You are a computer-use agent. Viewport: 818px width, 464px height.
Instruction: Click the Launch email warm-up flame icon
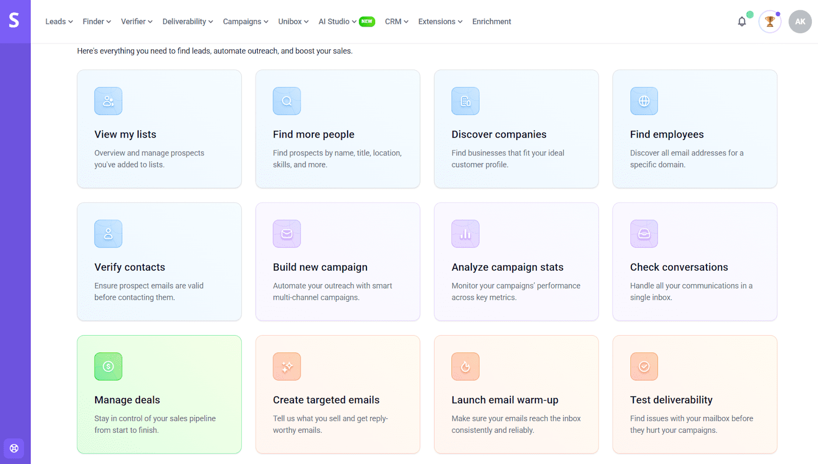(x=465, y=366)
